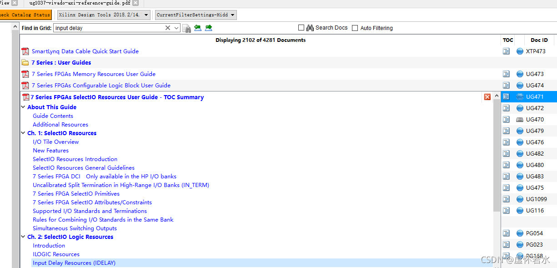Open Find in Grid history dropdown arrow
Screen dimensions: 557x268
pyautogui.click(x=176, y=28)
